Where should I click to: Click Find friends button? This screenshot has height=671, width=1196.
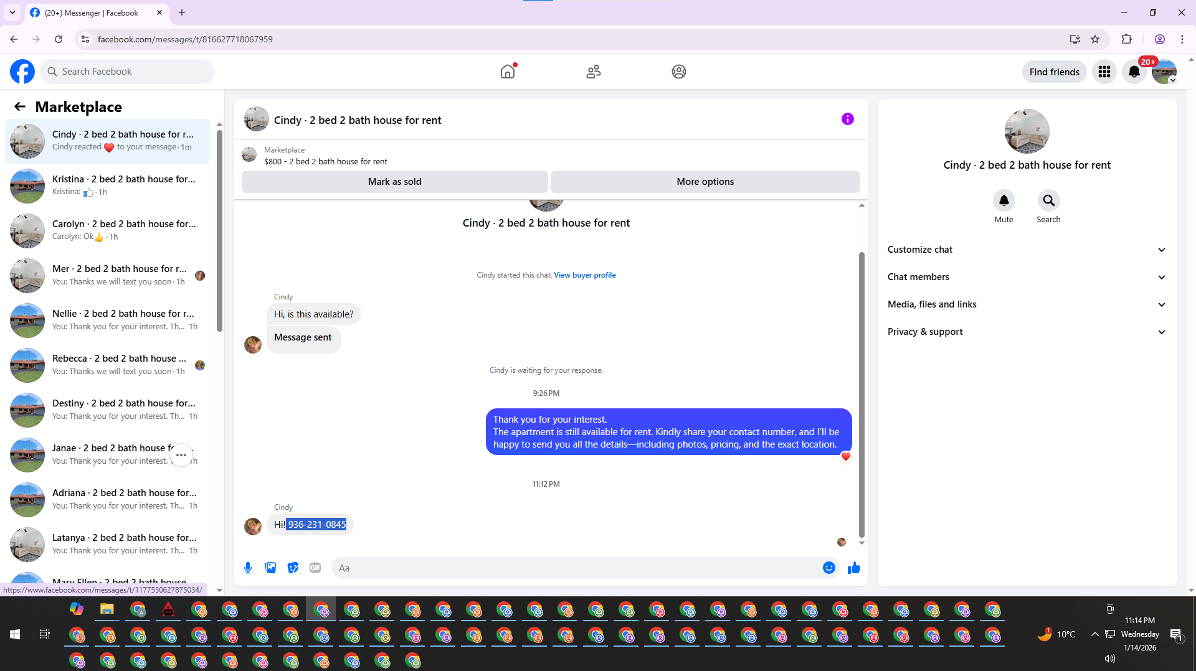(1054, 72)
